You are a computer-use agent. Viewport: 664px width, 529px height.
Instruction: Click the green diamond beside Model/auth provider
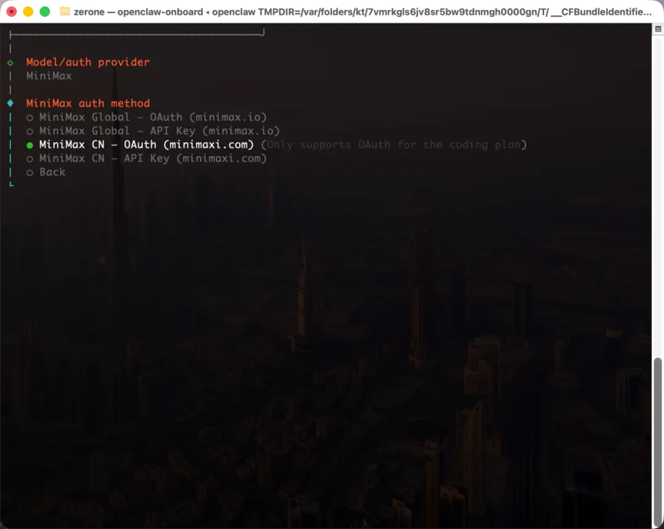tap(10, 63)
